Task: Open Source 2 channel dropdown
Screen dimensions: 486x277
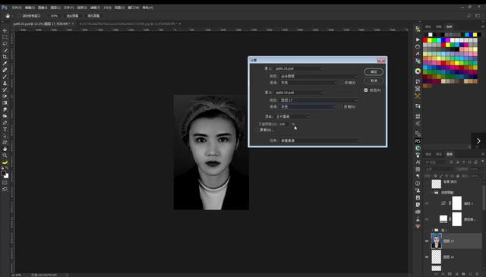Action: click(308, 106)
